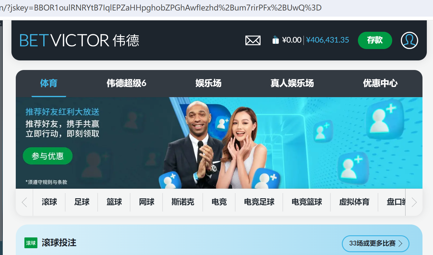Image resolution: width=433 pixels, height=255 pixels.
Task: Choose the 电竞足球 category
Action: pos(259,202)
